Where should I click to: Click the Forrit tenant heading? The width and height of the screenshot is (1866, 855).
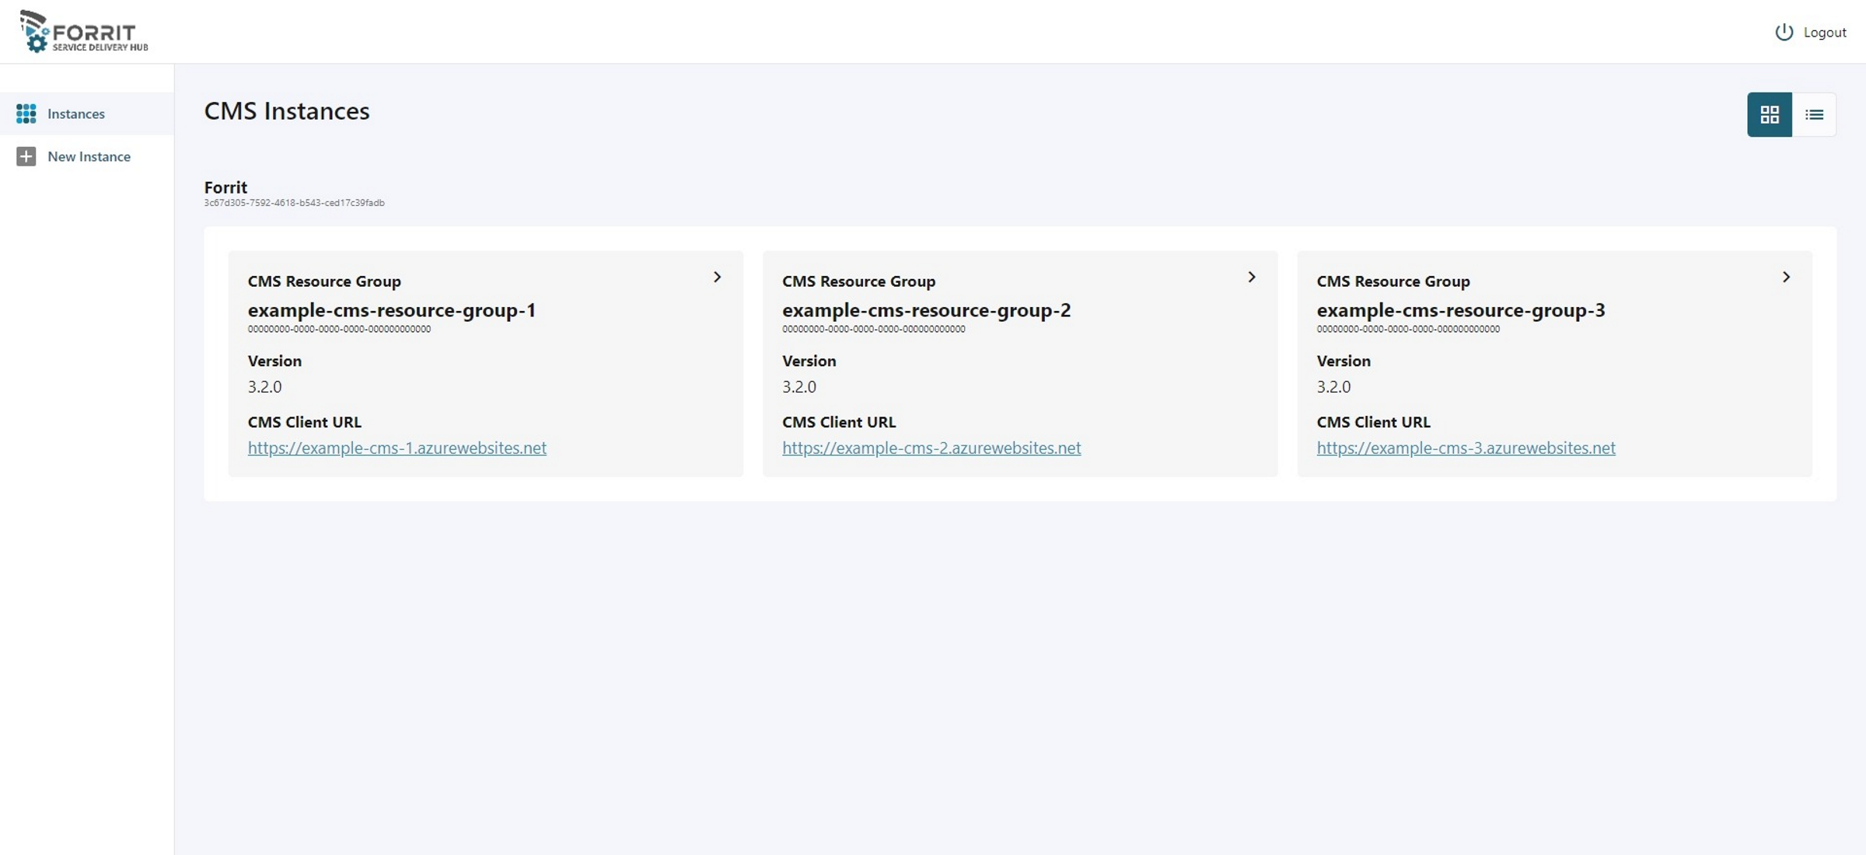click(225, 187)
